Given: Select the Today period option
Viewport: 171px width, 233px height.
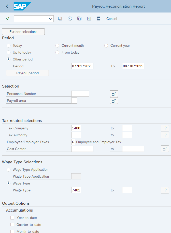Looking at the screenshot, I should pyautogui.click(x=8, y=45).
